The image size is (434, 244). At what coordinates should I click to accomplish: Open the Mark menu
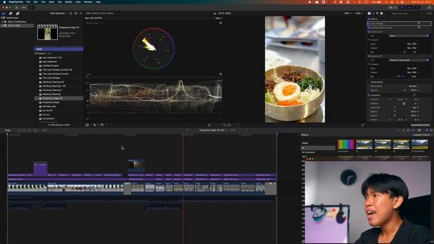pyautogui.click(x=52, y=2)
